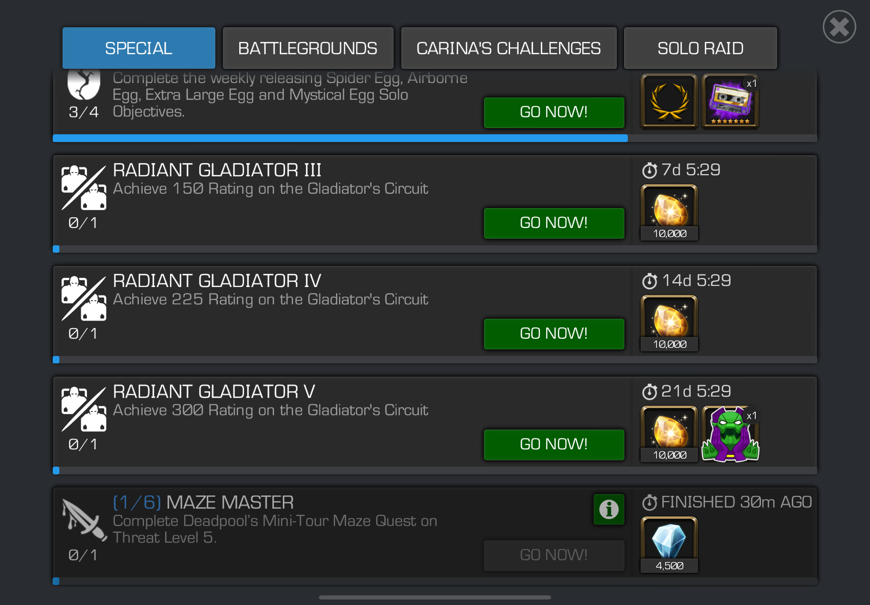The height and width of the screenshot is (605, 870).
Task: Go now to Radiant Gladiator V objective
Action: 554,444
